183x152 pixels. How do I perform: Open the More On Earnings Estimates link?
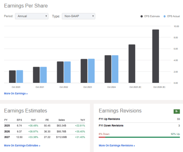22,145
